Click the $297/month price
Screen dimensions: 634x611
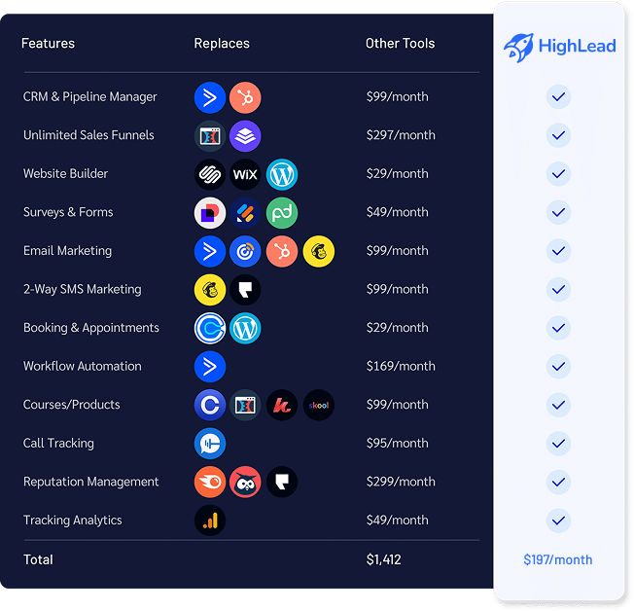click(x=401, y=135)
